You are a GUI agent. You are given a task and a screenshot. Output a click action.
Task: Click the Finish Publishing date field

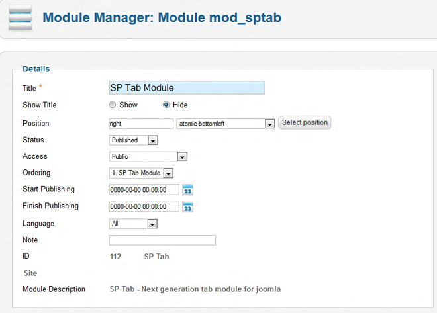[144, 207]
